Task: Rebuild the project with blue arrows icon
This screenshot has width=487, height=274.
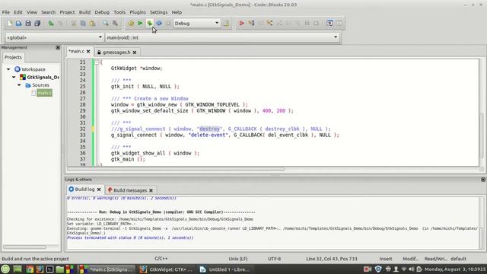Action: point(159,24)
